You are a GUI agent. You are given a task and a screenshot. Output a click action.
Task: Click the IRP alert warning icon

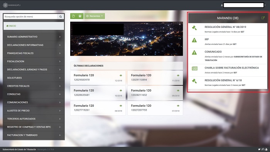pyautogui.click(x=194, y=40)
